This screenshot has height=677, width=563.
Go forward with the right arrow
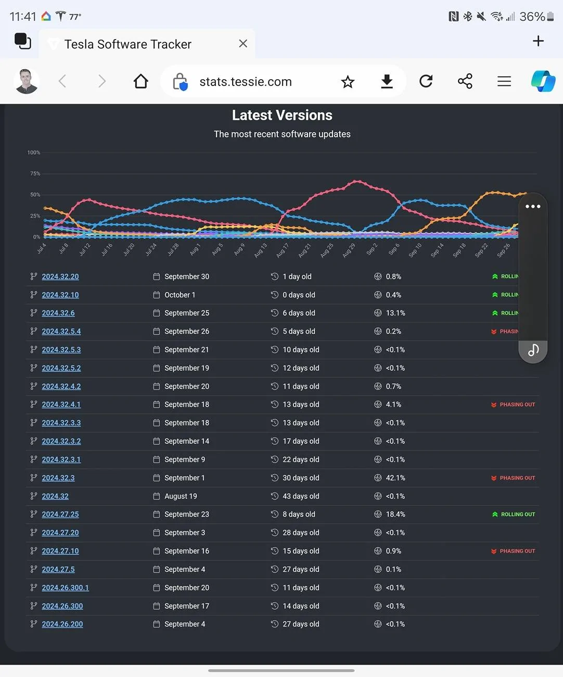coord(102,81)
